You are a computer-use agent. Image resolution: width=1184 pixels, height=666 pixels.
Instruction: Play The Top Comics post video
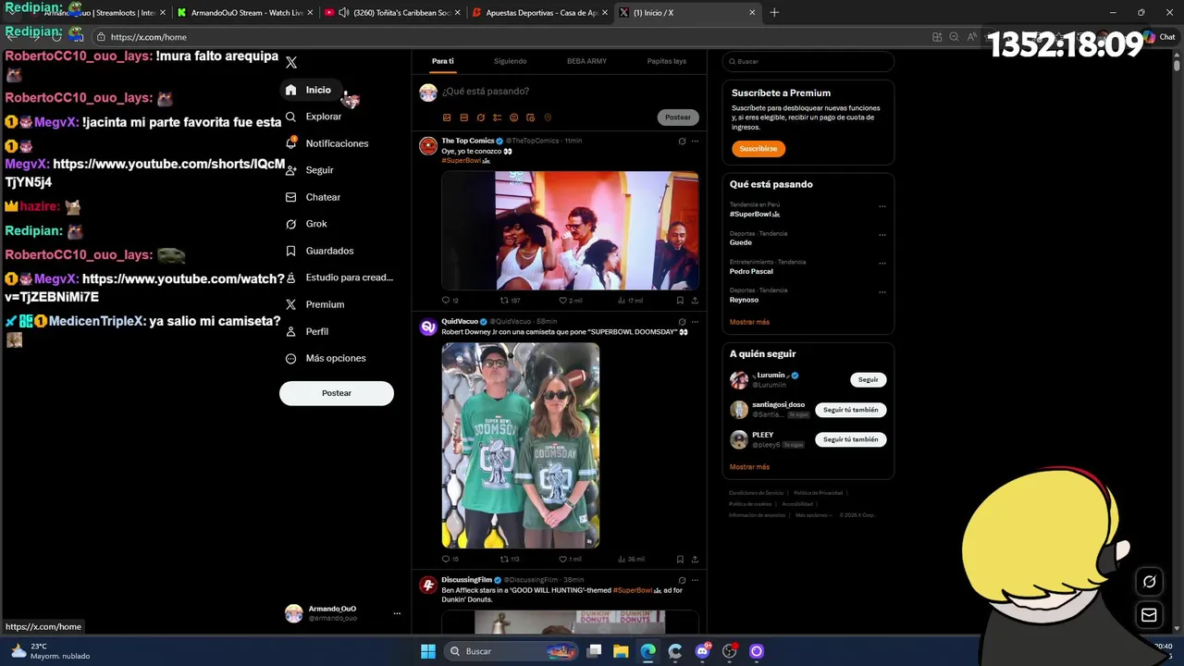point(570,230)
